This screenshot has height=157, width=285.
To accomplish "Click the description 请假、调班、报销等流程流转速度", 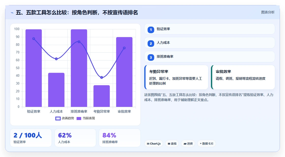I will [x=241, y=78].
